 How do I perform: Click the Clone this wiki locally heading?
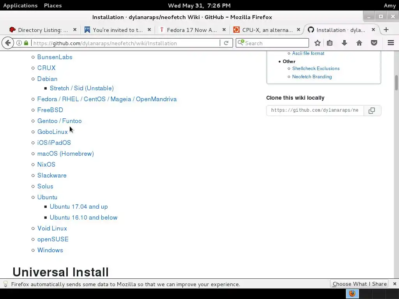(x=295, y=98)
